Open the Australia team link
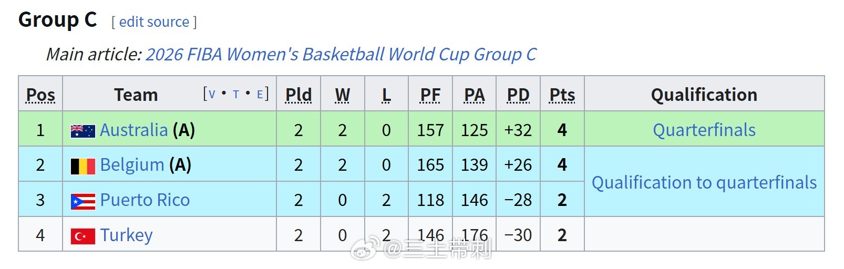This screenshot has width=844, height=269. [133, 130]
